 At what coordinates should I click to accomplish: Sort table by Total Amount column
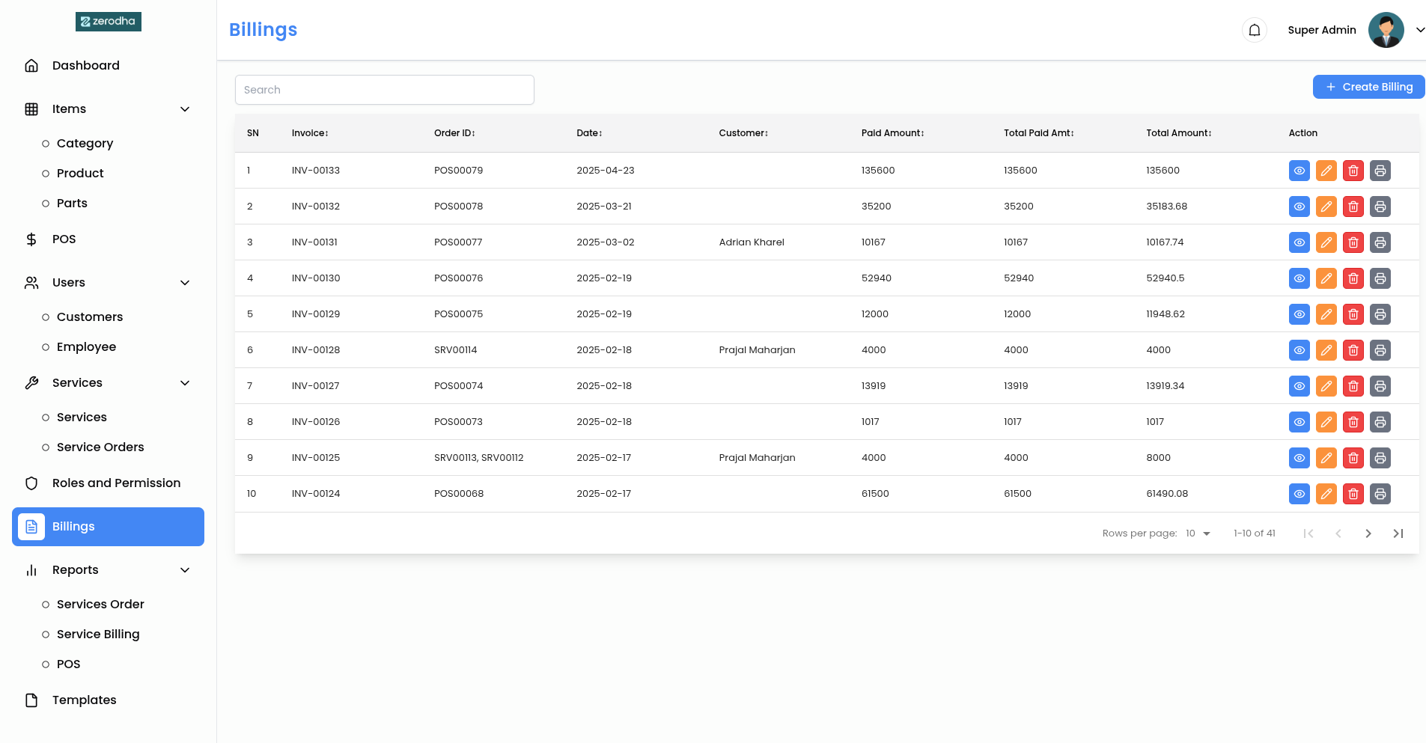click(x=1178, y=133)
